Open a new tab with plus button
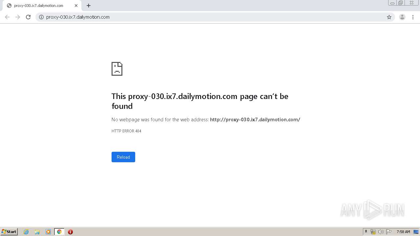Screen dimensions: 420x236 [x=89, y=6]
